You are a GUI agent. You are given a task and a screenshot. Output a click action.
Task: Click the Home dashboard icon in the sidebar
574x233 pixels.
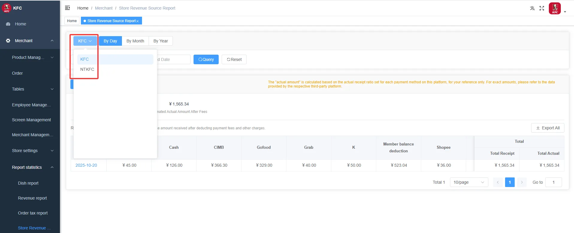point(8,24)
